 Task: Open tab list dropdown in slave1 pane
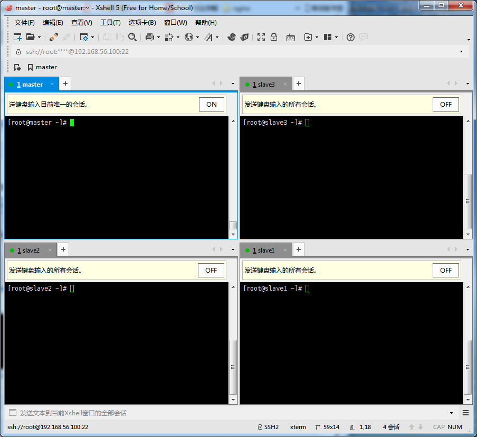click(x=468, y=249)
